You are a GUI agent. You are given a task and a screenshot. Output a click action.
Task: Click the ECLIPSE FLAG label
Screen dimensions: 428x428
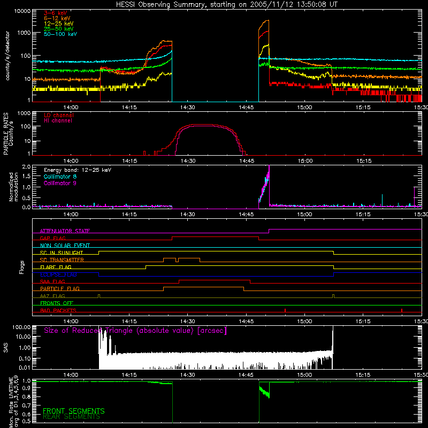click(x=58, y=274)
